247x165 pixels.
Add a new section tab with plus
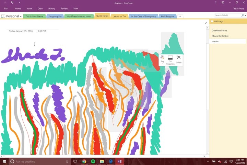180,16
